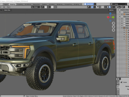Screen dimensions: 129x97
Task: Toggle X-ray mode
Action: pos(103,7)
